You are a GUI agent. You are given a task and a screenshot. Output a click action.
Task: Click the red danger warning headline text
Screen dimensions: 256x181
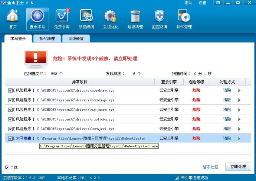pyautogui.click(x=95, y=58)
